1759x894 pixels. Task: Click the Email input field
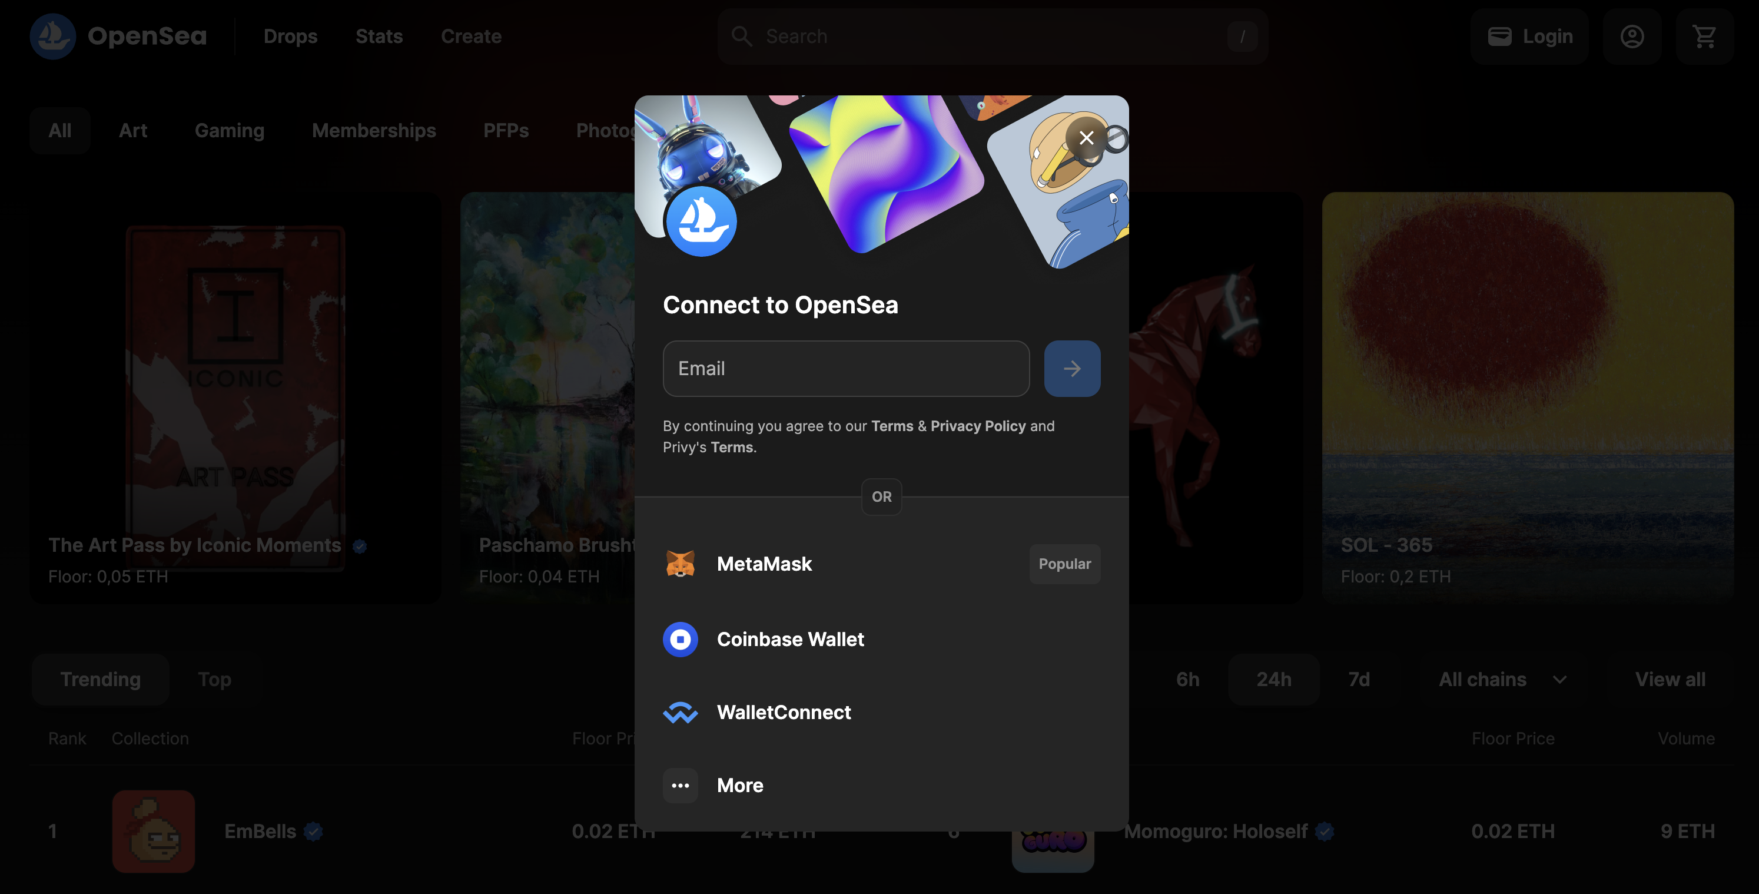pos(847,368)
